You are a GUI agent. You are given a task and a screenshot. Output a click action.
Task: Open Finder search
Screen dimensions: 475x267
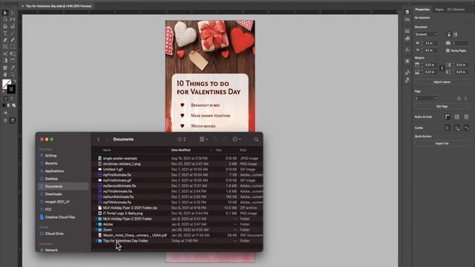pos(256,139)
